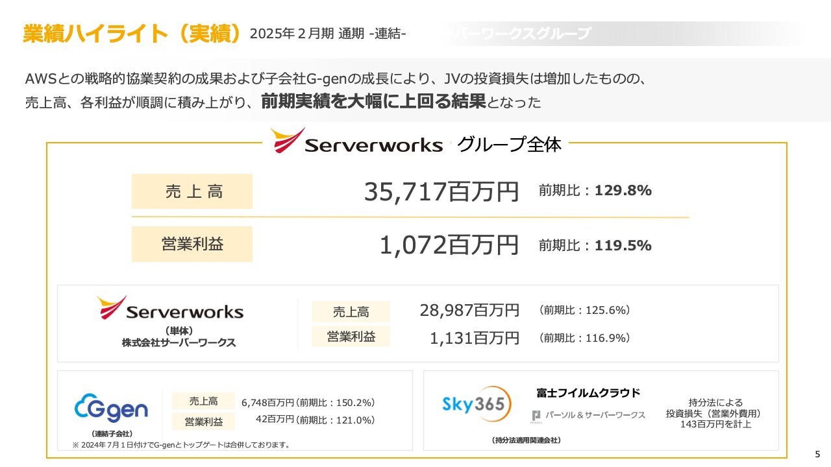Click the text 富士フイルムクラウド

588,393
